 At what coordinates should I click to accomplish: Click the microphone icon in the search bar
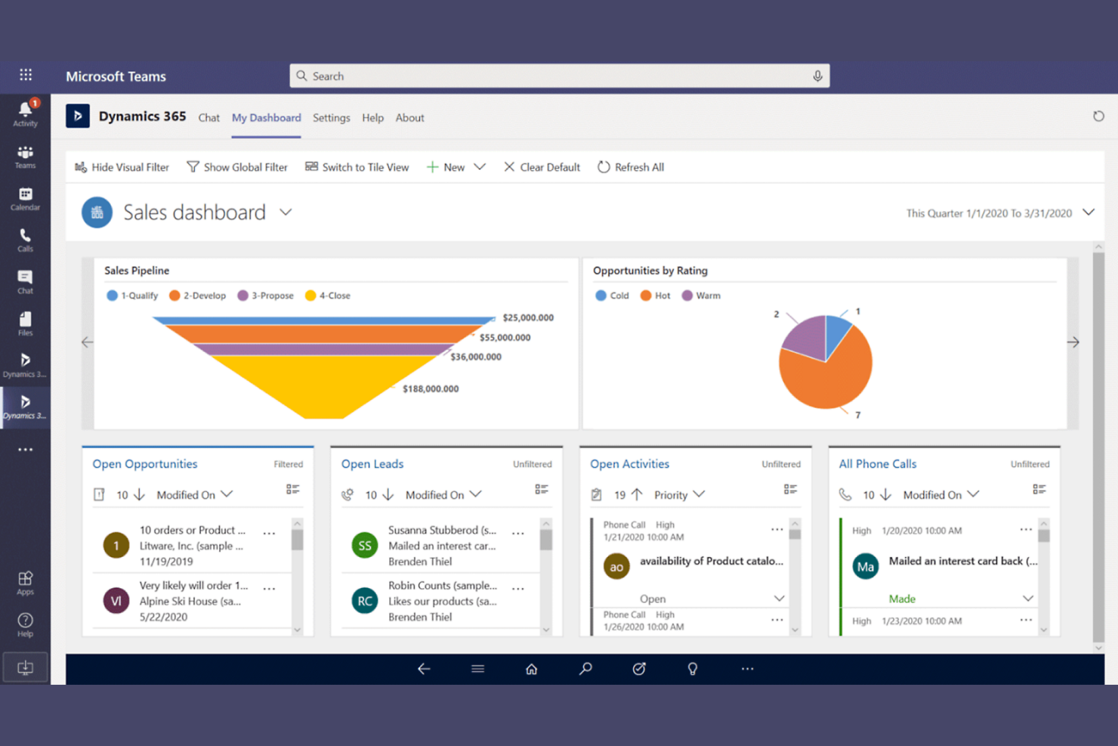point(817,76)
